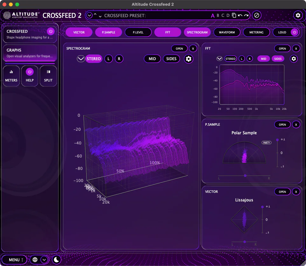
Task: Select L channel in Spectrogram panel
Action: pyautogui.click(x=108, y=59)
